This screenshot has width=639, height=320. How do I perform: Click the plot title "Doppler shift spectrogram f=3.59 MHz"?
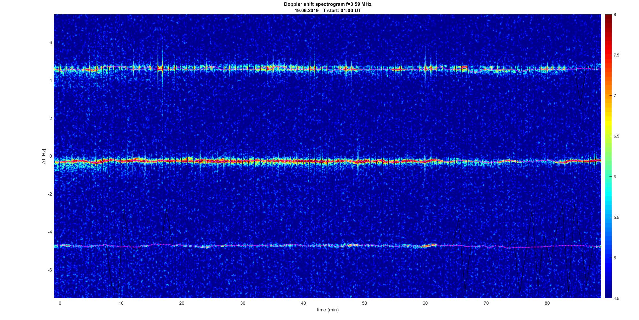point(327,4)
